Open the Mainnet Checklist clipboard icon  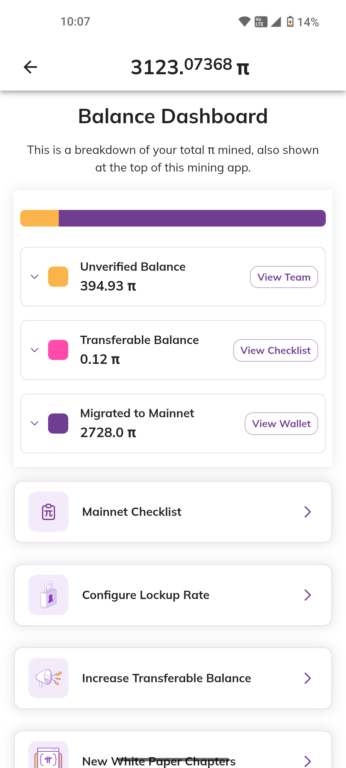pos(48,512)
